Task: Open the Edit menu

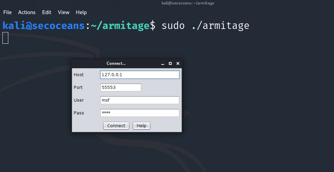Action: tap(47, 12)
